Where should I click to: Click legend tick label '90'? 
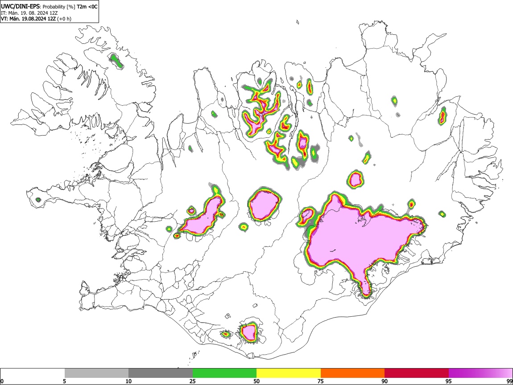point(385,381)
